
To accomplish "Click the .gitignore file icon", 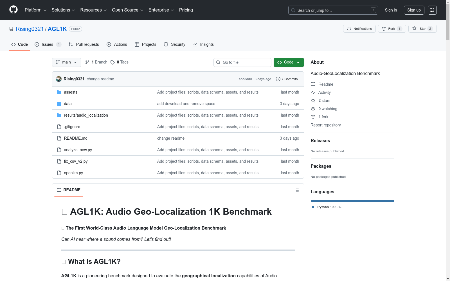I will (59, 127).
